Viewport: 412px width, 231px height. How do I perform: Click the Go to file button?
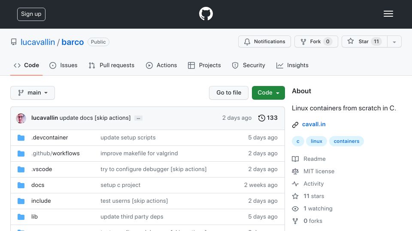coord(229,93)
